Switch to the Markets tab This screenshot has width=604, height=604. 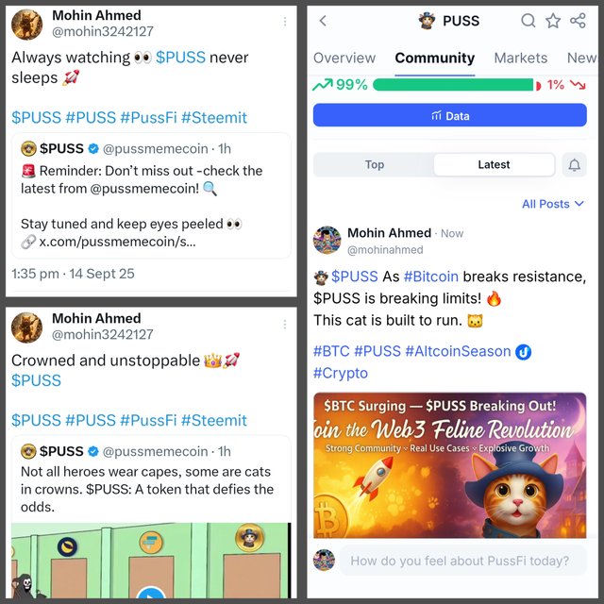[x=520, y=58]
